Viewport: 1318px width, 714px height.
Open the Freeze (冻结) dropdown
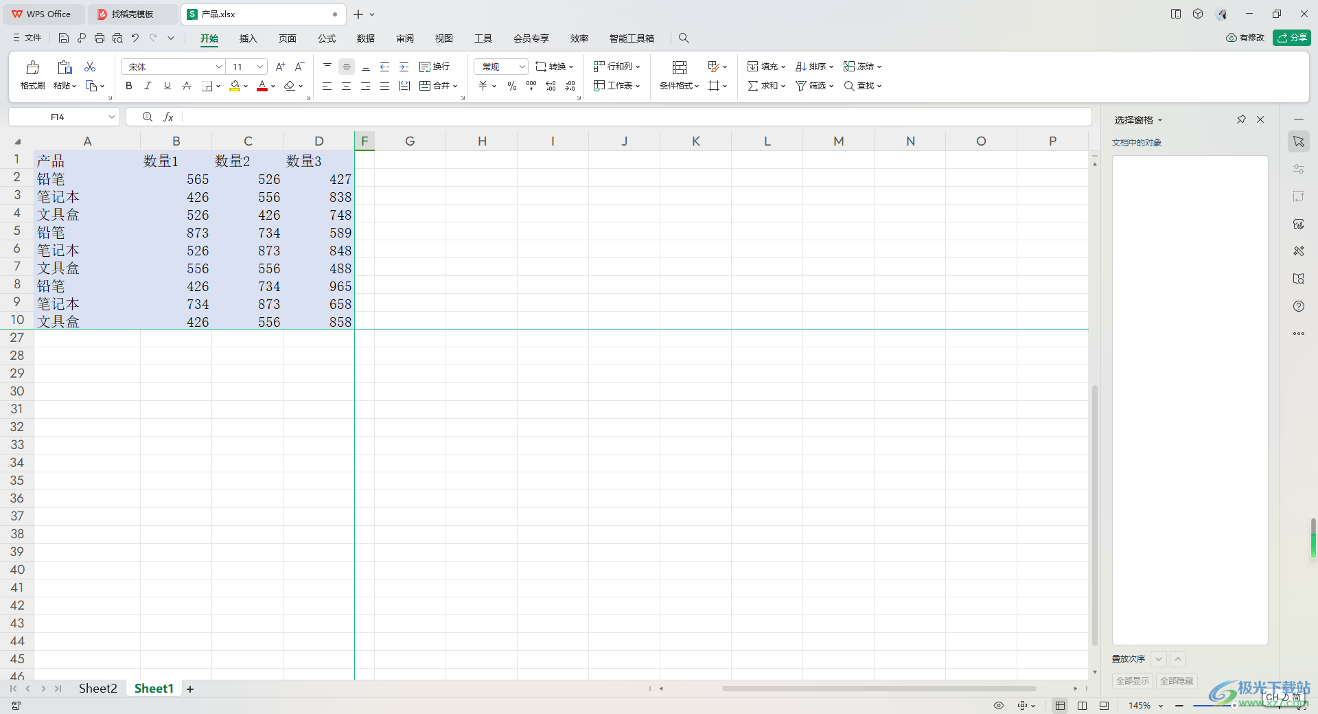pos(862,67)
